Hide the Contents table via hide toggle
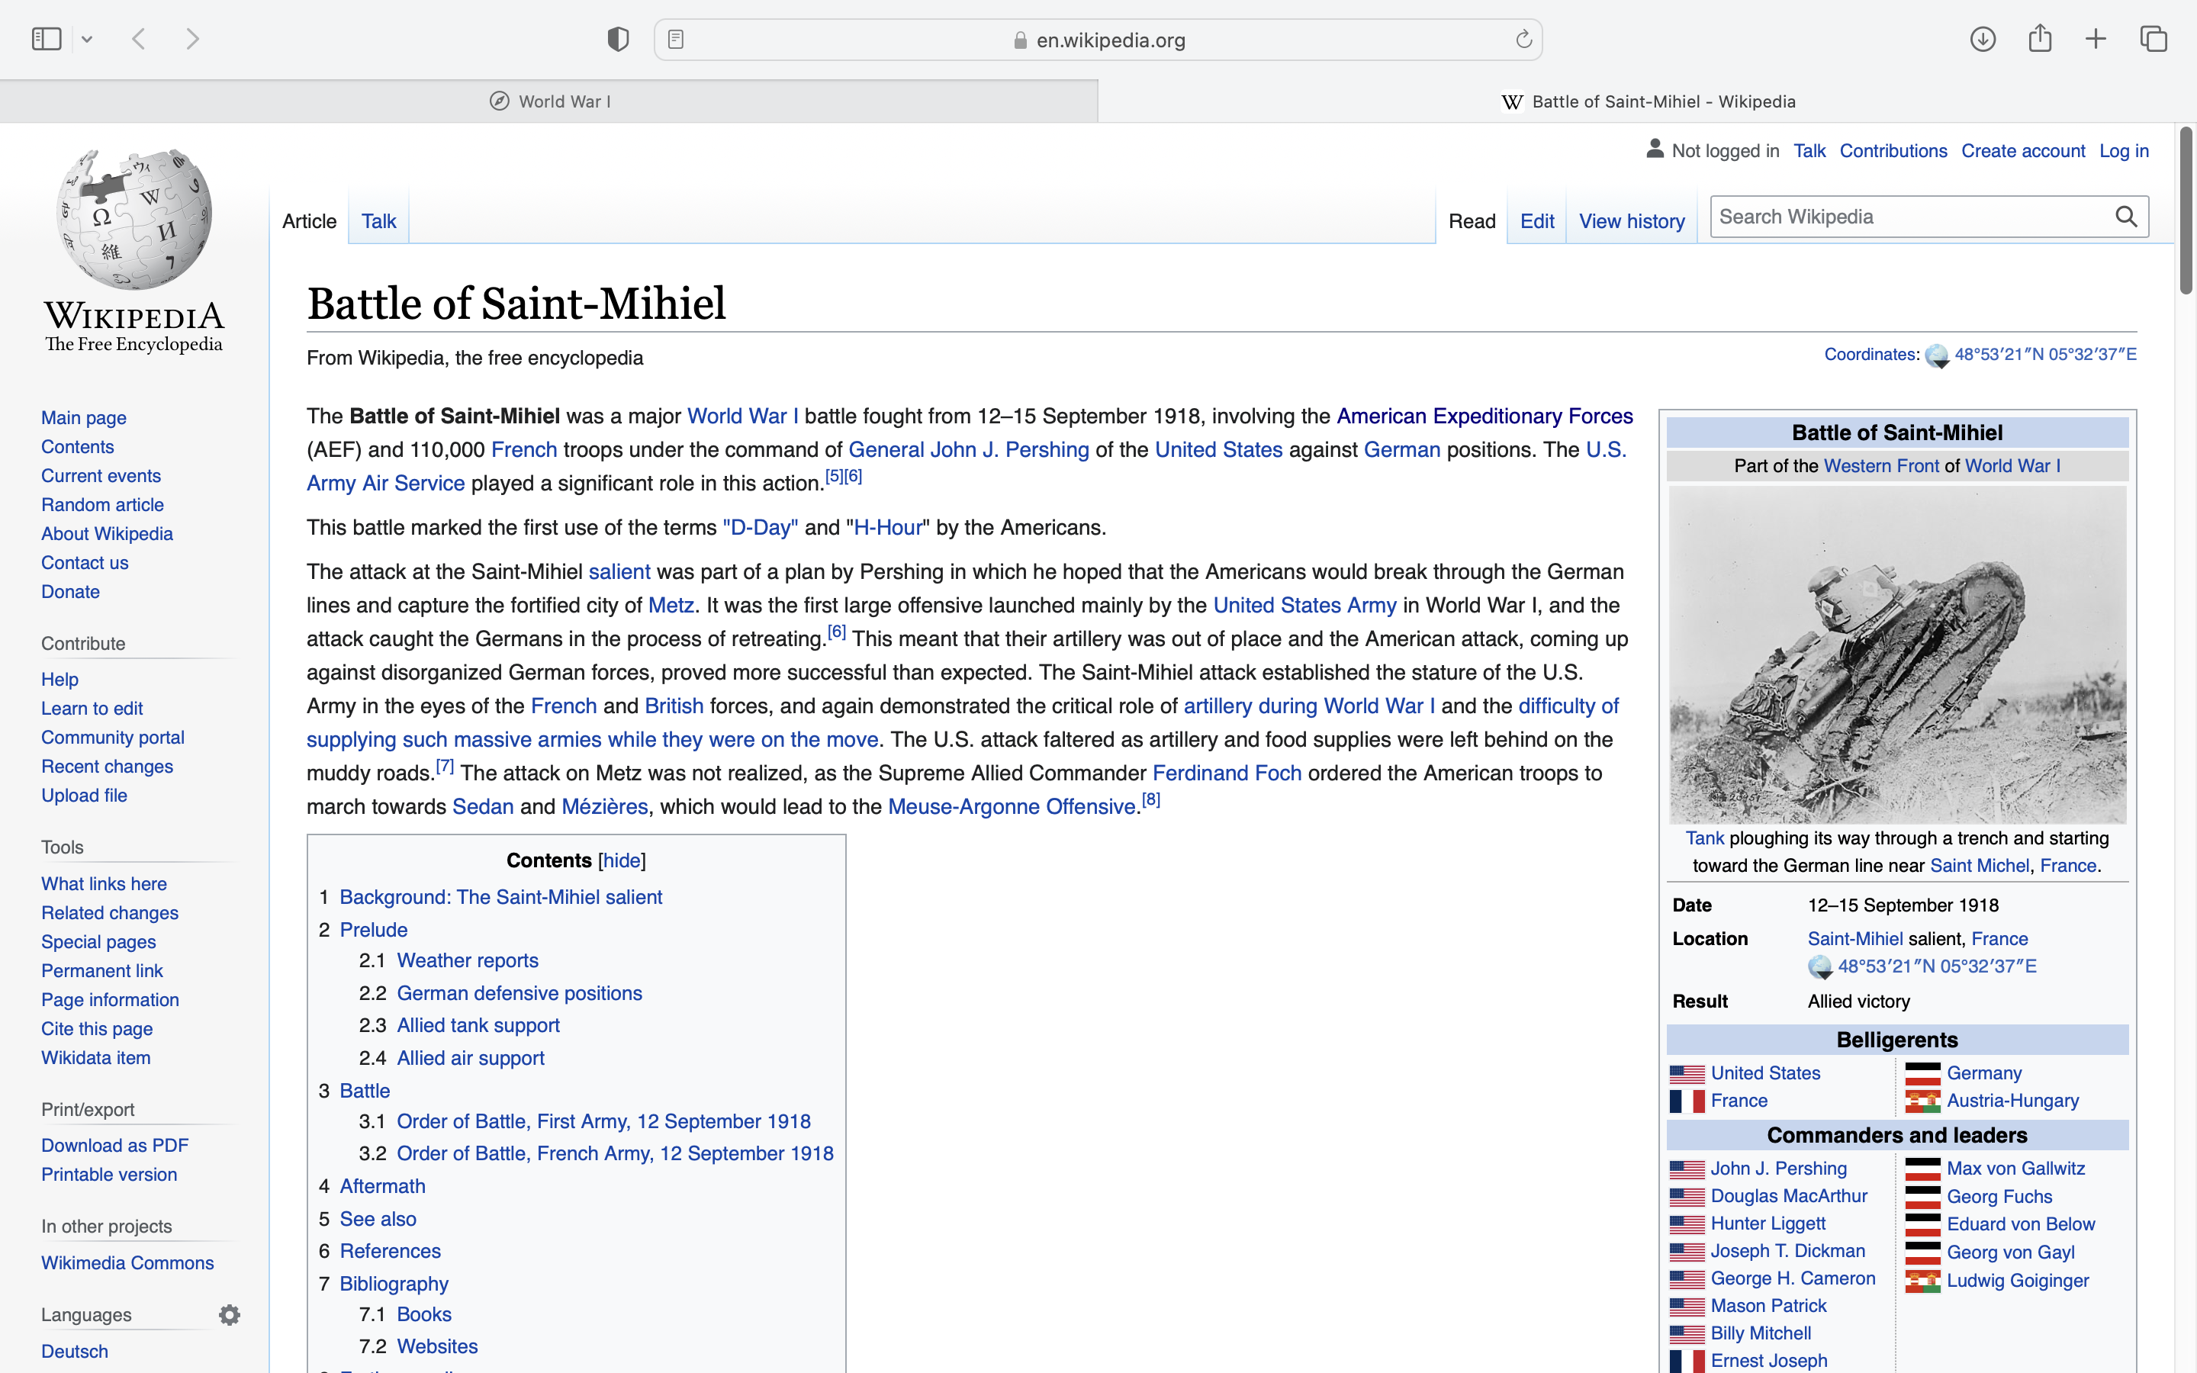 tap(622, 860)
